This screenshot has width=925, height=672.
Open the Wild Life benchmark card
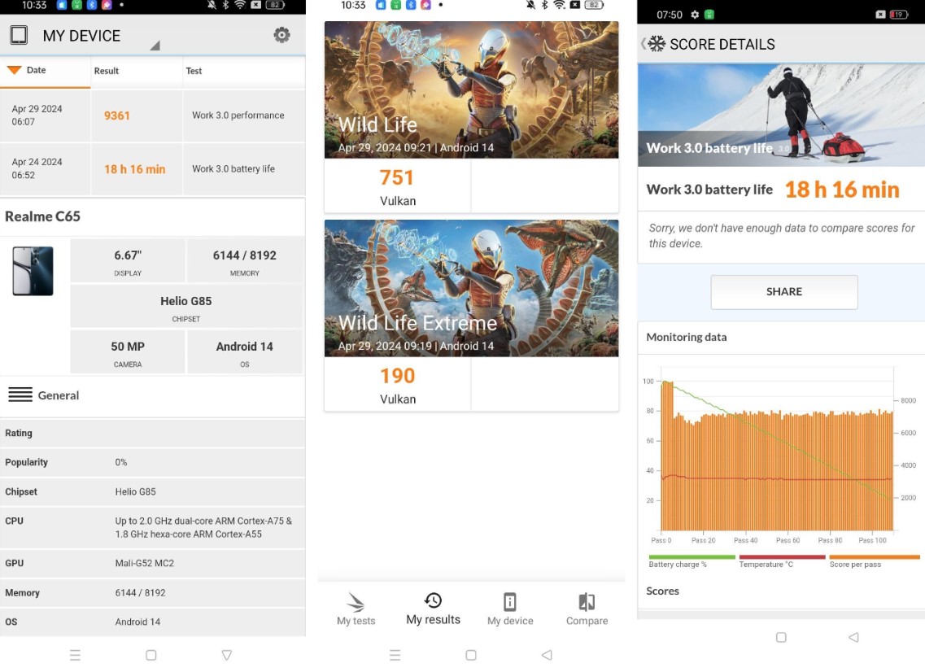click(x=471, y=89)
